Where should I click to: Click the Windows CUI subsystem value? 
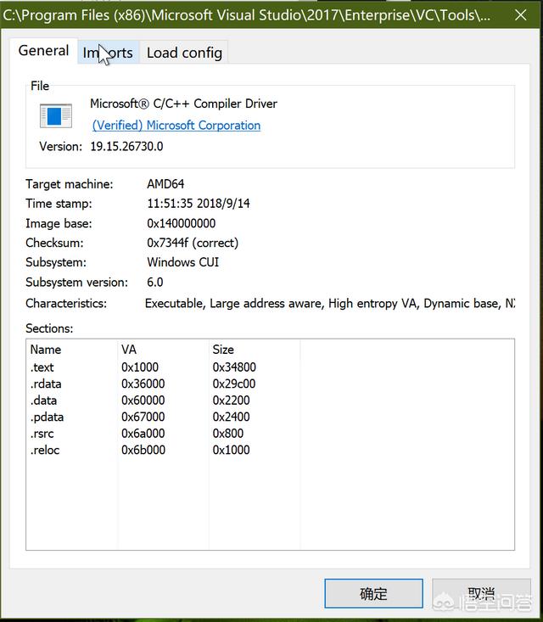pyautogui.click(x=183, y=262)
